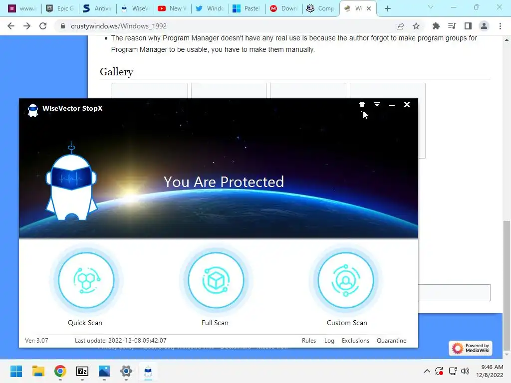Open Chrome from the taskbar
This screenshot has width=511, height=383.
[60, 371]
